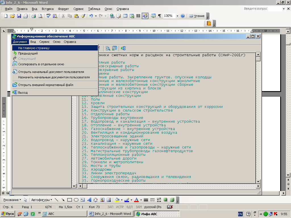The height and width of the screenshot is (218, 291).
Task: Select 'Скопировать в отдельное окно' menu entry
Action: 55,64
